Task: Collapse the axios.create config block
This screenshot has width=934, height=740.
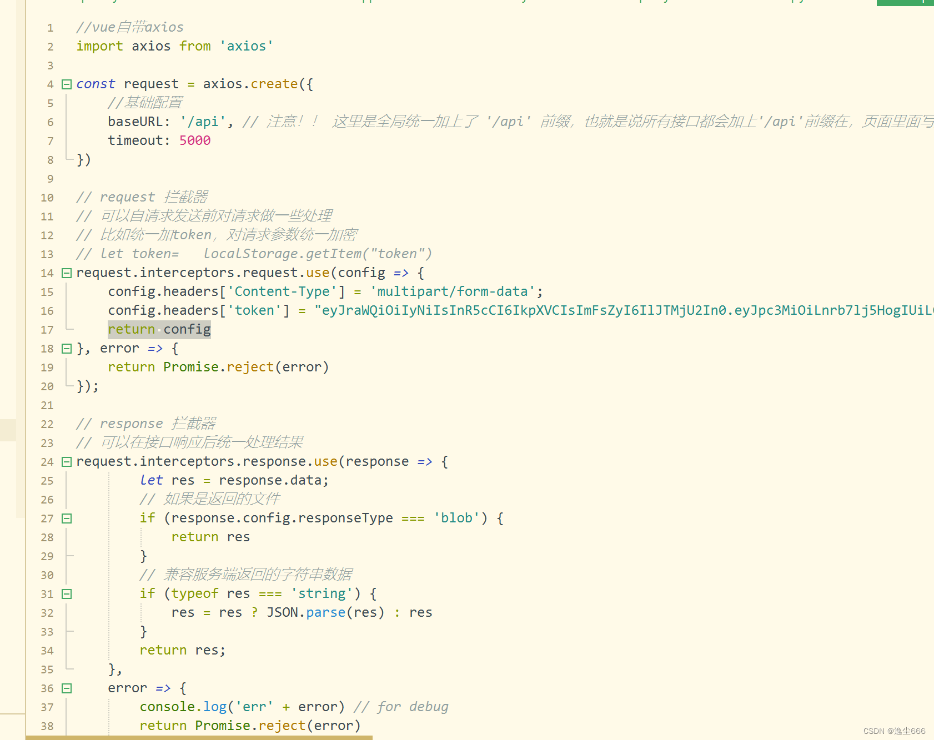Action: pyautogui.click(x=67, y=84)
